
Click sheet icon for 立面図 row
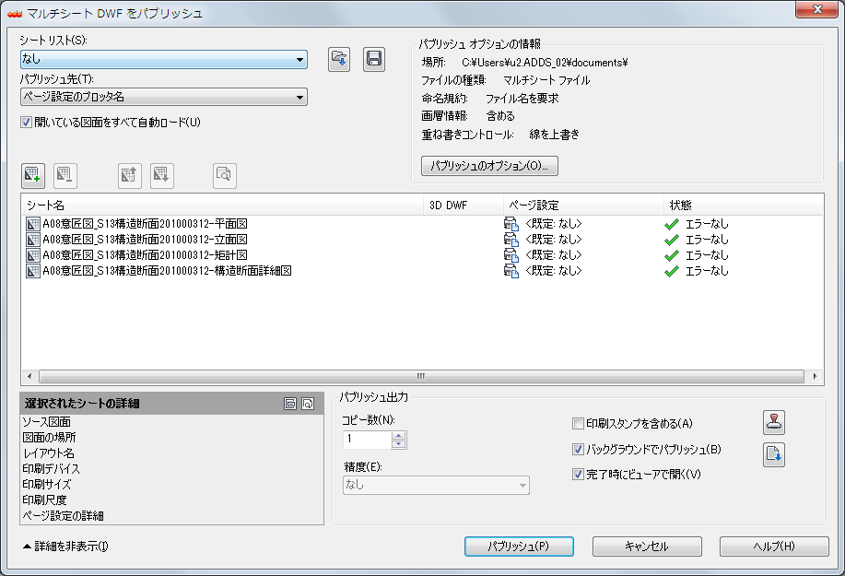pos(33,240)
